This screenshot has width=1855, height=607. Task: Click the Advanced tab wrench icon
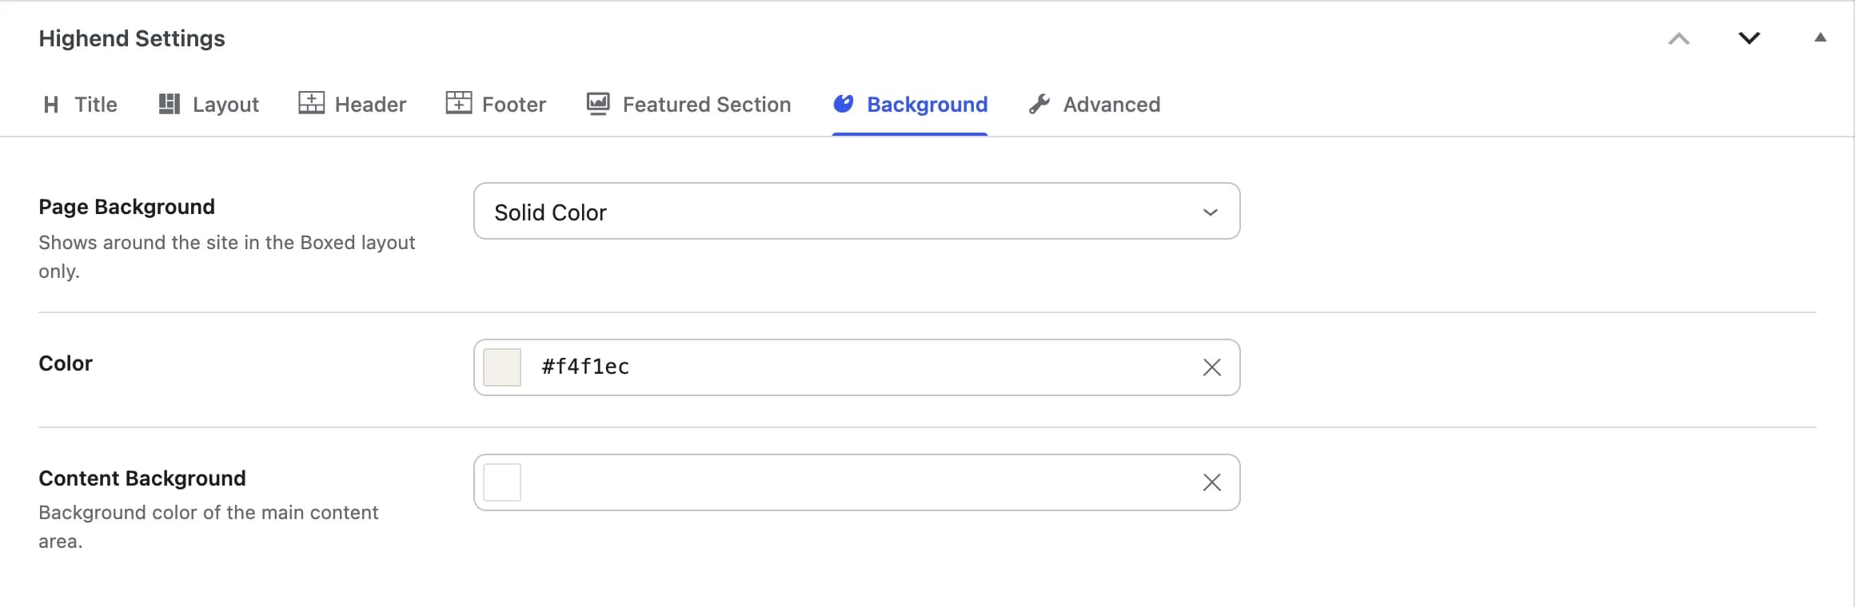tap(1039, 104)
